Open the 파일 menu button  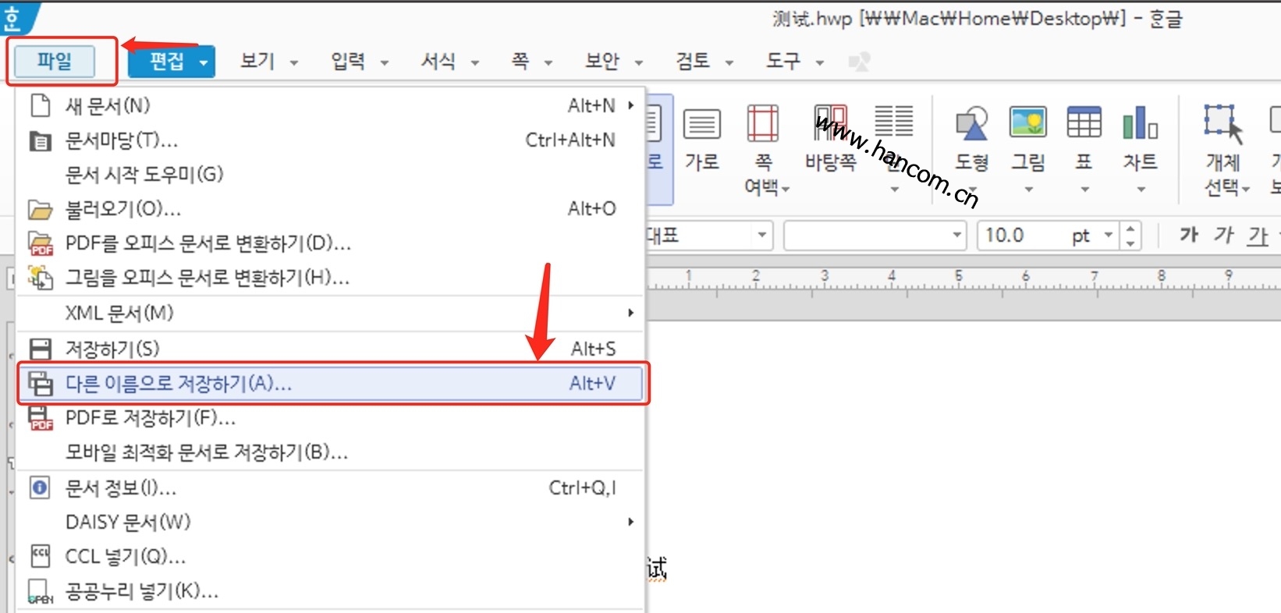(55, 61)
